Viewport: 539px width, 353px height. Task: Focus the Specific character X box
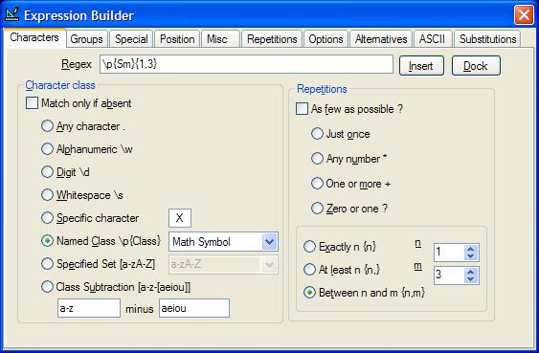pos(180,218)
